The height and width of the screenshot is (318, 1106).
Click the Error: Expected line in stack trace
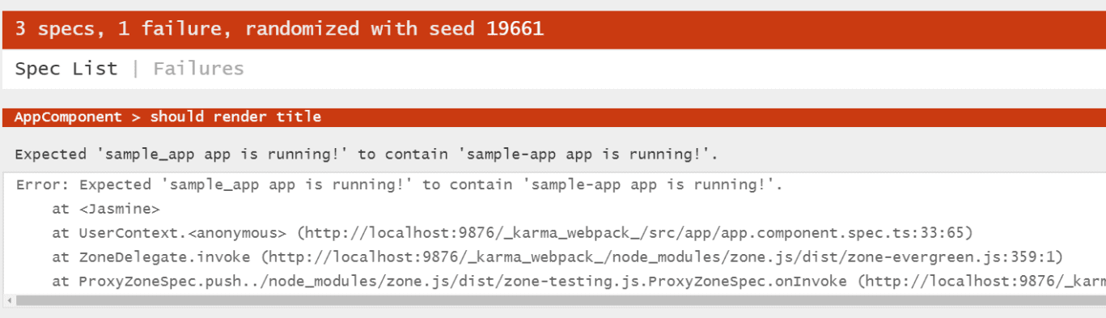point(399,184)
